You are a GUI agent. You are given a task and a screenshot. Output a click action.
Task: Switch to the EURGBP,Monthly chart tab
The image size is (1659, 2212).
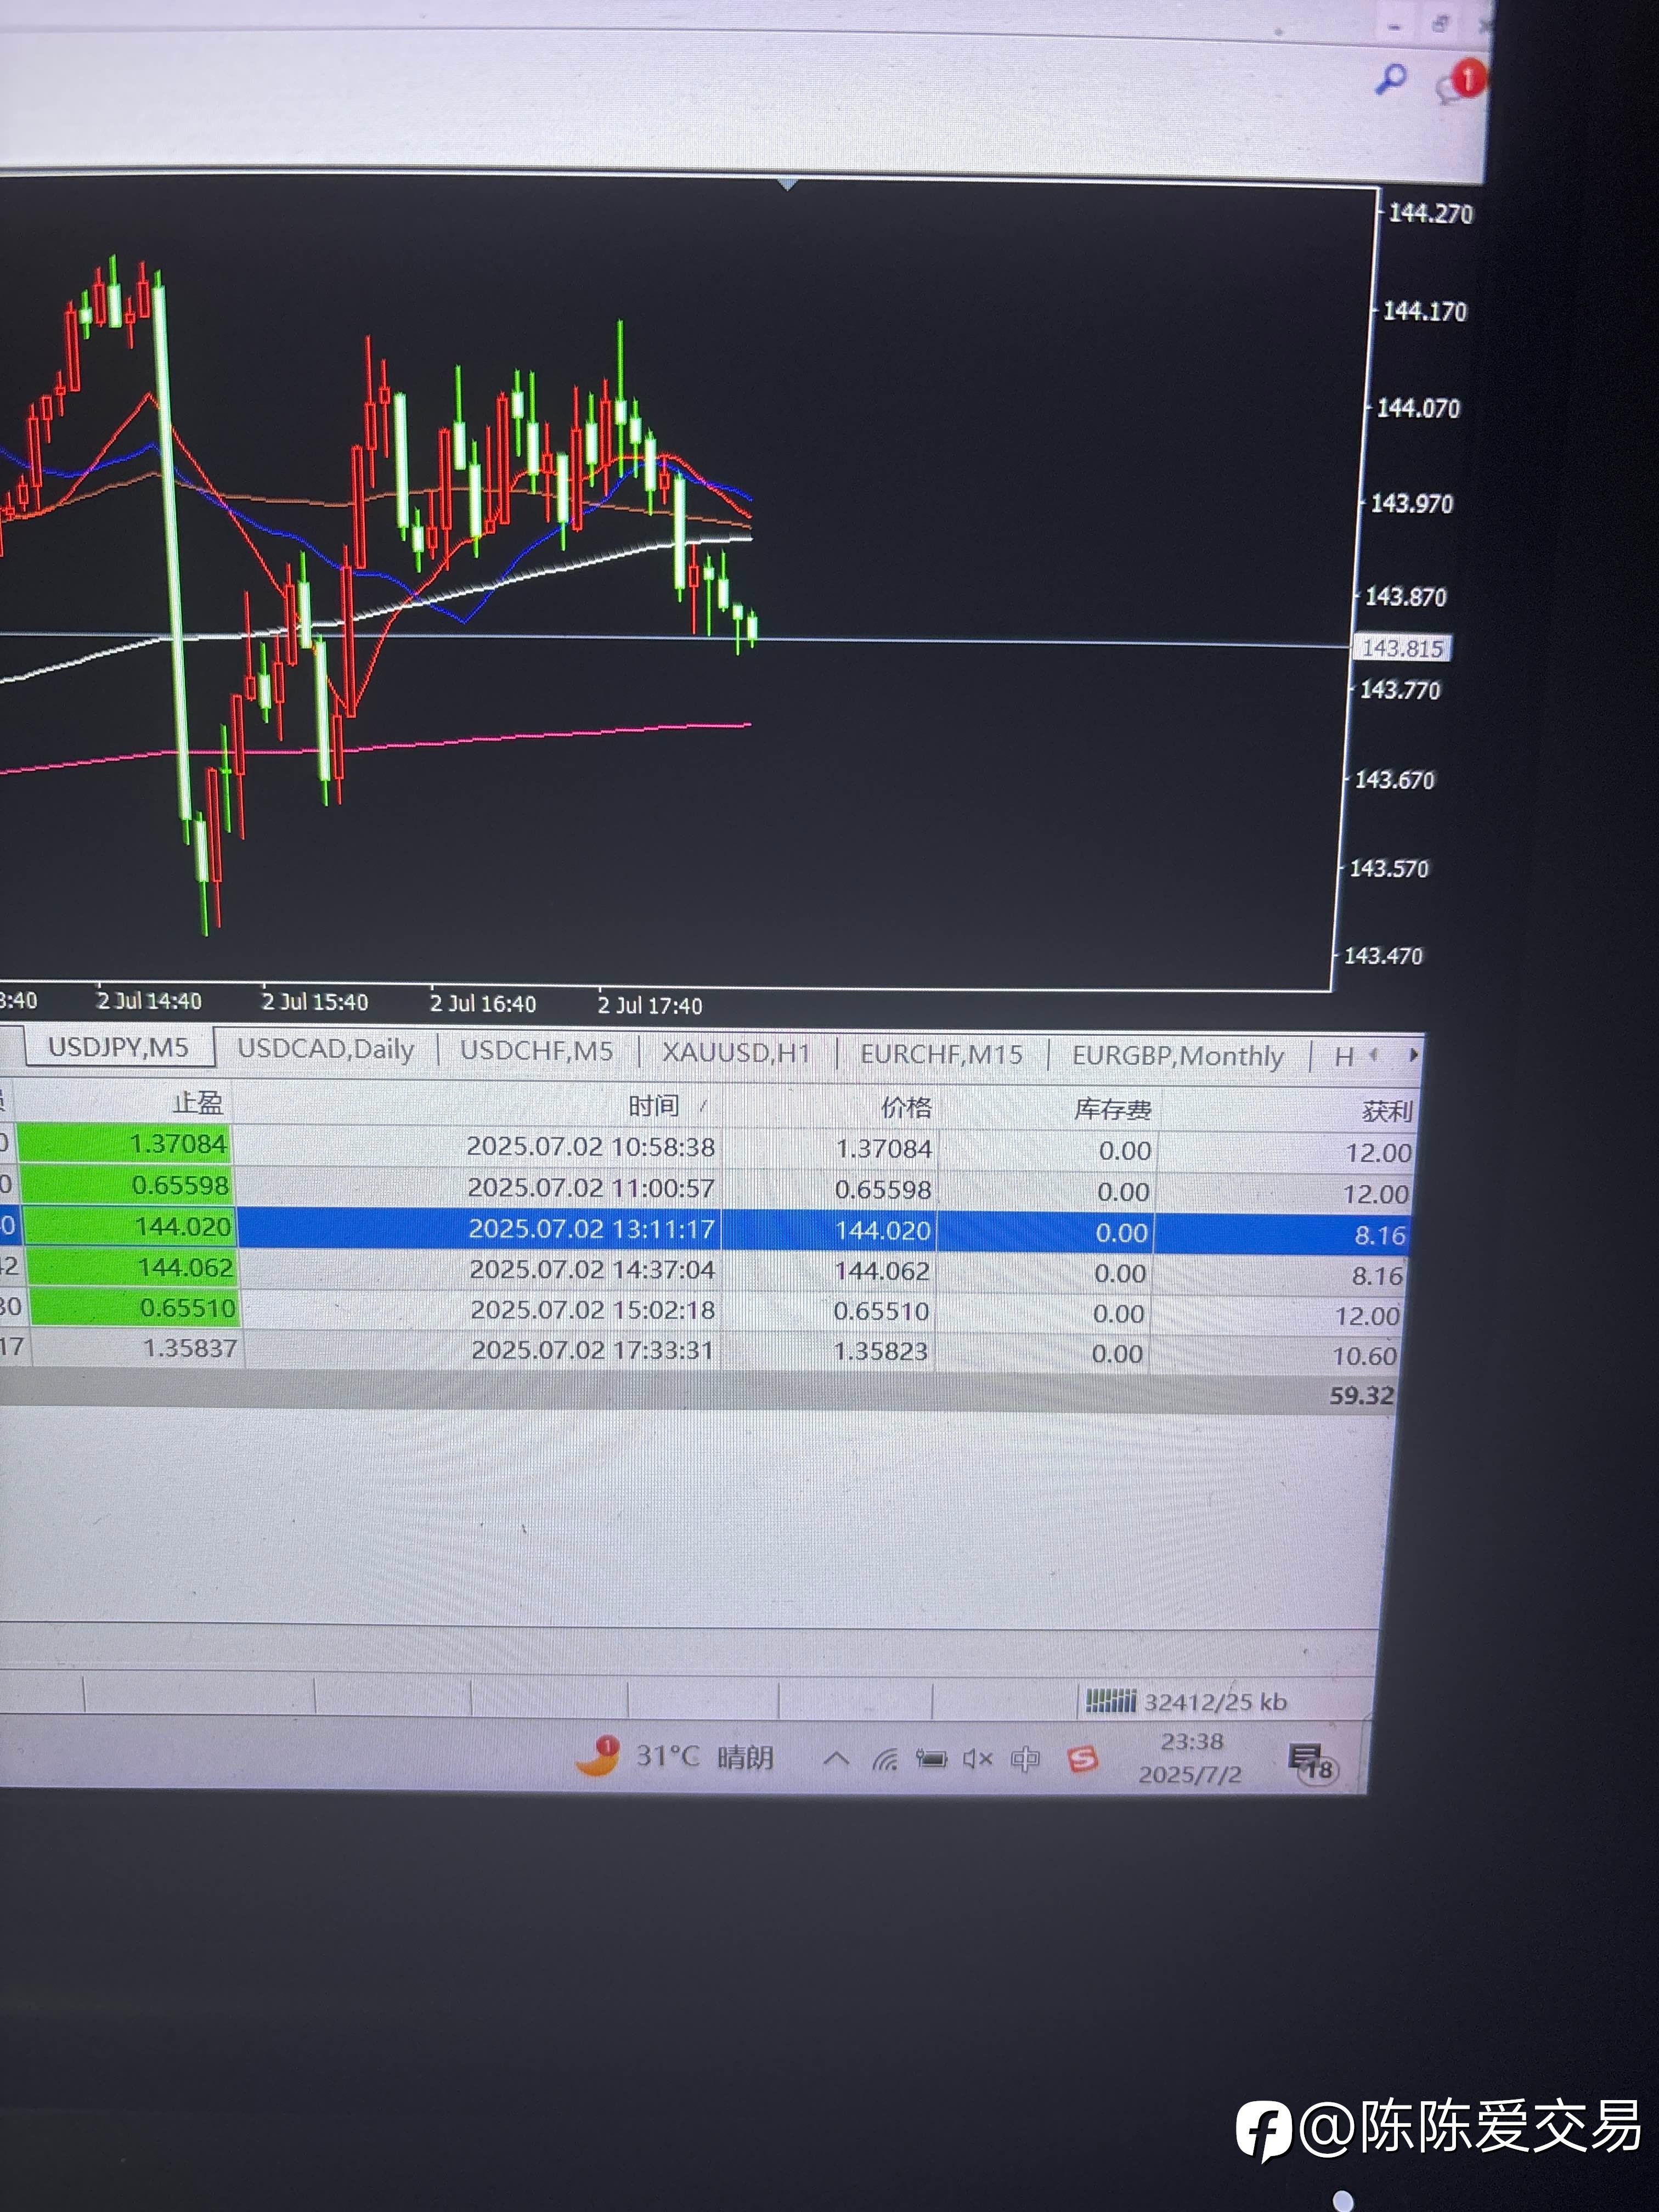point(1177,1056)
